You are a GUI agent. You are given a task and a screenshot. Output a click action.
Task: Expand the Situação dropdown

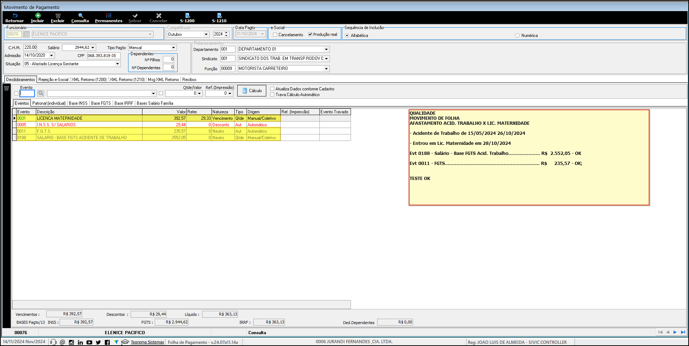[x=117, y=64]
